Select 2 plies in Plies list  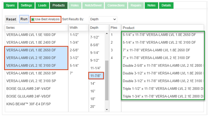115,42
